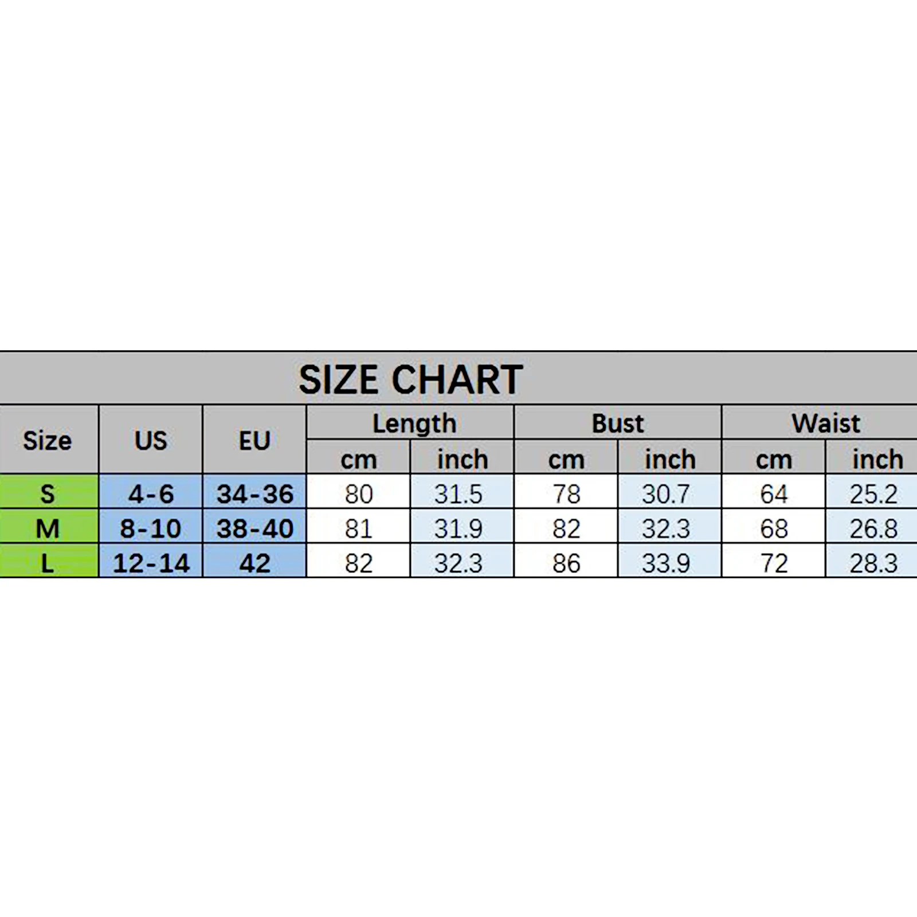Image resolution: width=917 pixels, height=917 pixels.
Task: Select the Waist header cell
Action: (825, 424)
